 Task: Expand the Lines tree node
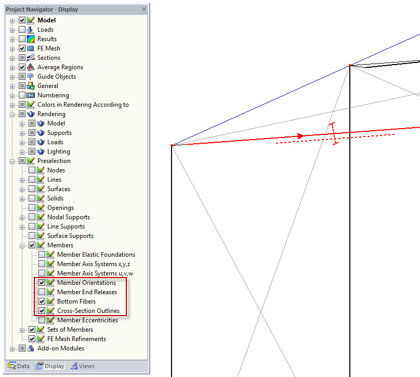(22, 180)
